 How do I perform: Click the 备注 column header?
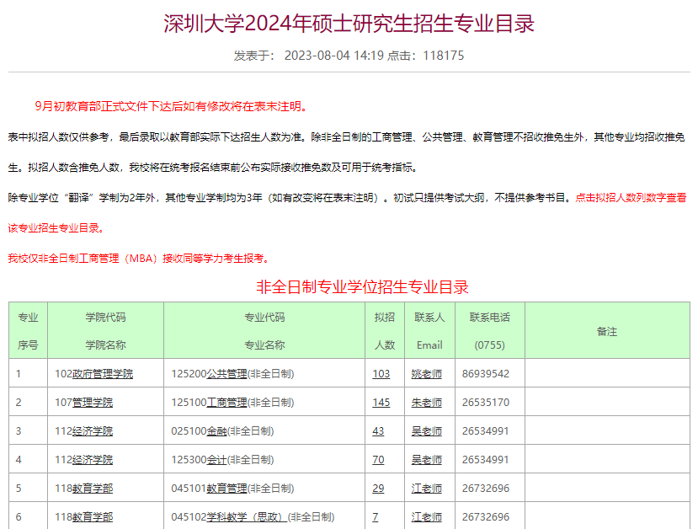(607, 331)
